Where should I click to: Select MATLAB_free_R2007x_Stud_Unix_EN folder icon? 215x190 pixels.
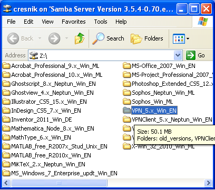click(6, 146)
